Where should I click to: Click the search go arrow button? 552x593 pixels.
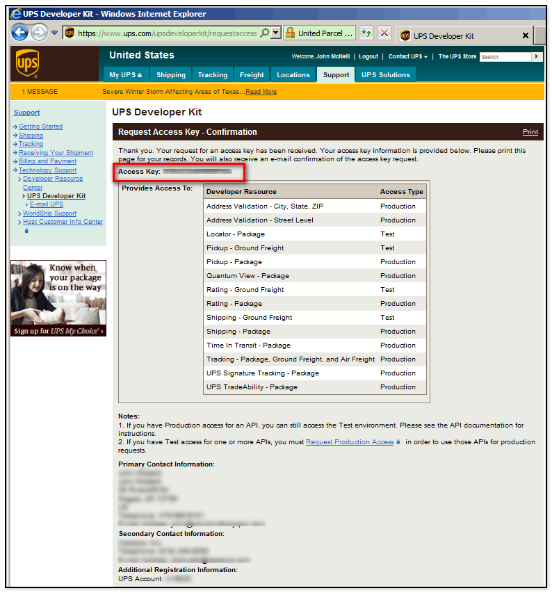[537, 57]
